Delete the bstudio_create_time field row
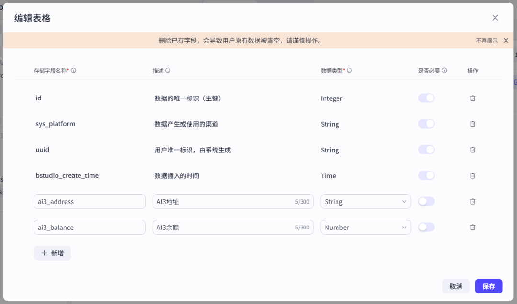 point(472,175)
